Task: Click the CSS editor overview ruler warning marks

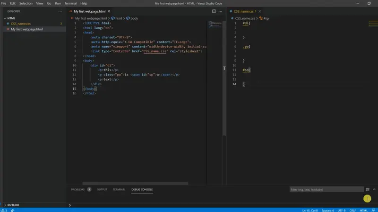Action: point(373,23)
